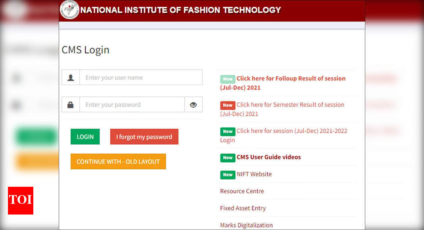This screenshot has width=424, height=230.
Task: Open CMS User Guide videos
Action: coord(269,157)
